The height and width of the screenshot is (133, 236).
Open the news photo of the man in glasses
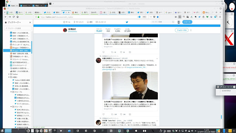click(x=130, y=85)
